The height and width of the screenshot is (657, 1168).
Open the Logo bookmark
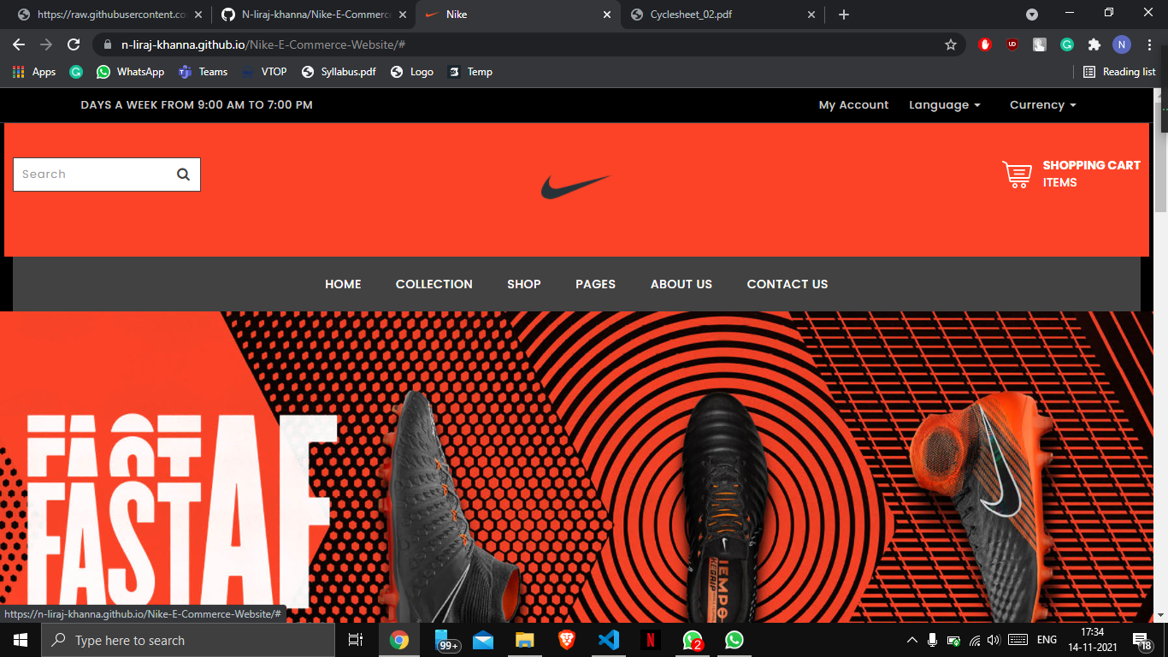[x=412, y=72]
